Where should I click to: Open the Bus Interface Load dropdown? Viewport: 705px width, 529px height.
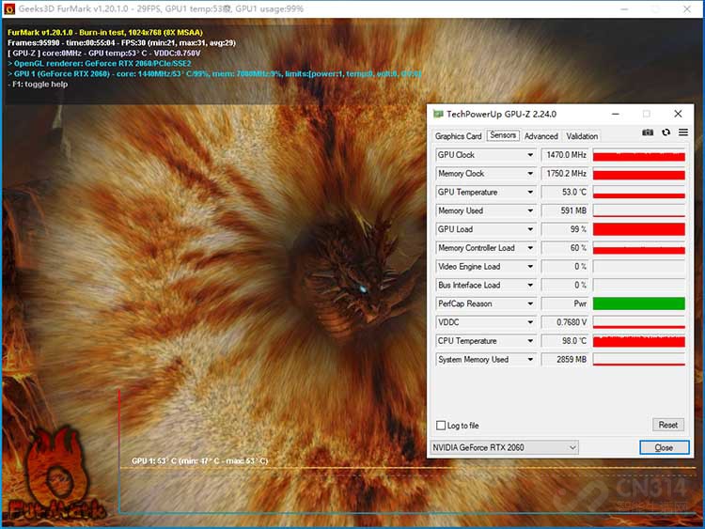tap(530, 286)
